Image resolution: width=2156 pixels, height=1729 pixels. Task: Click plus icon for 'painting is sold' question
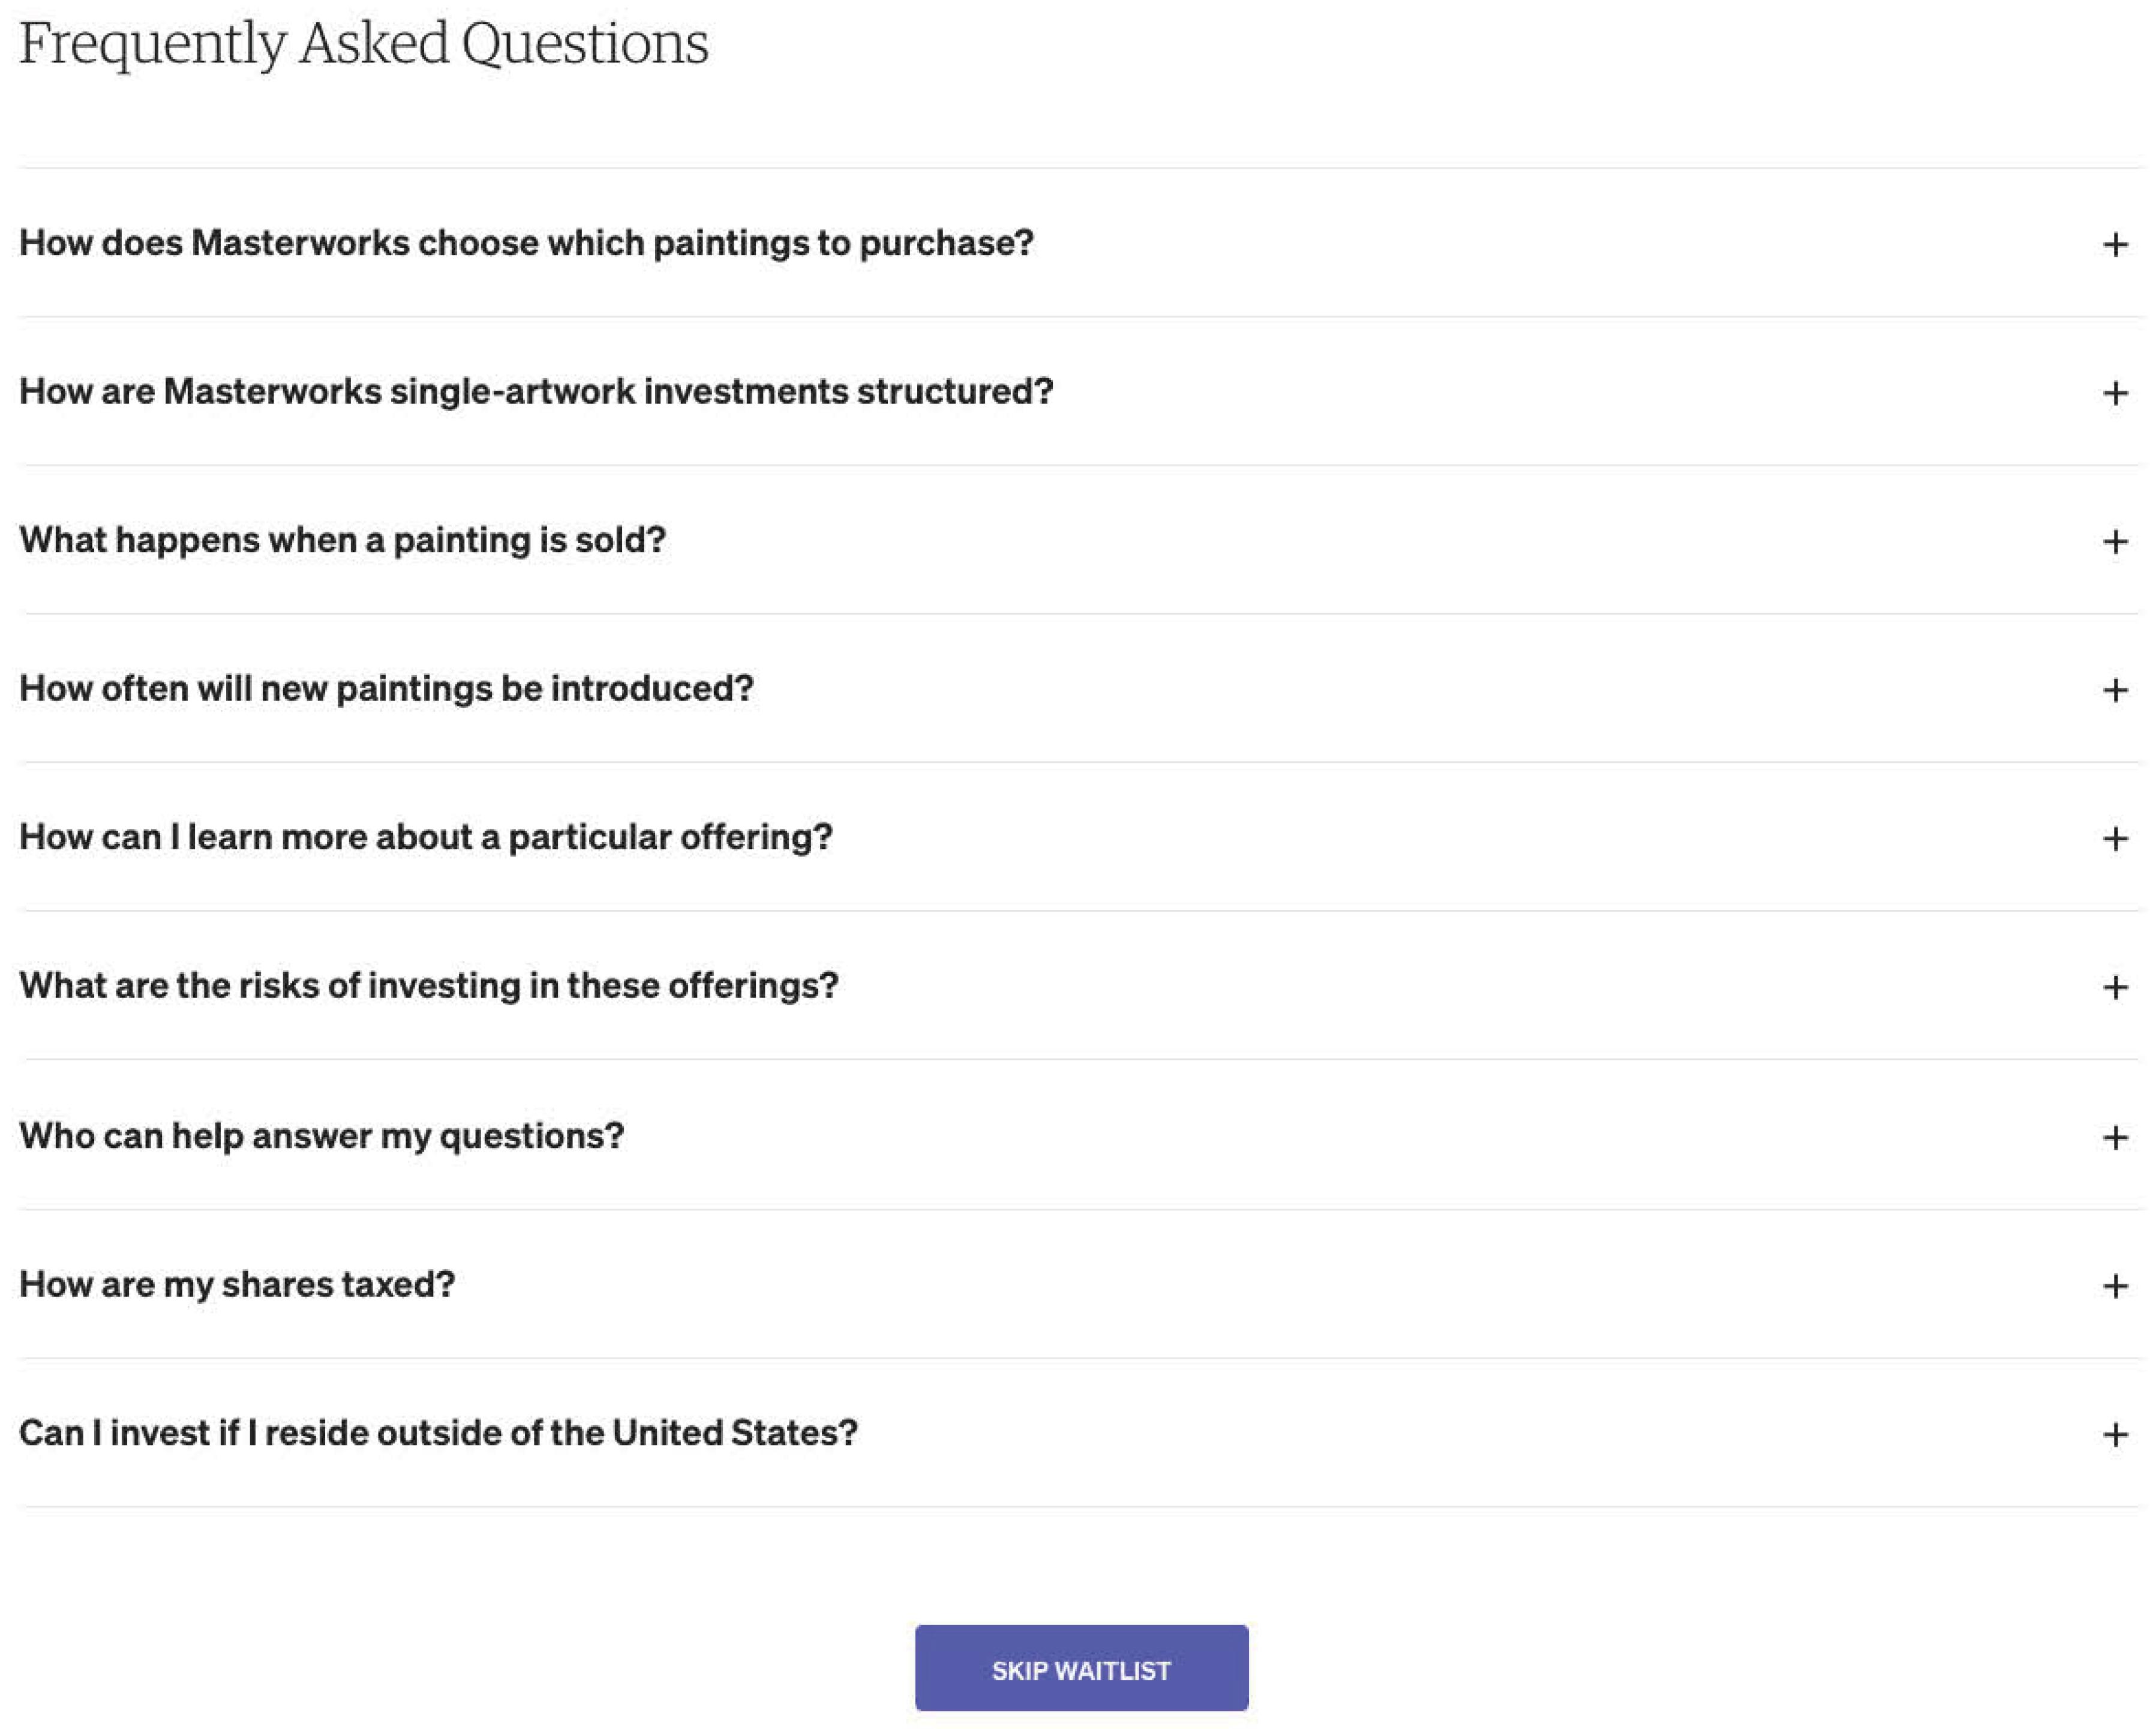point(2114,541)
